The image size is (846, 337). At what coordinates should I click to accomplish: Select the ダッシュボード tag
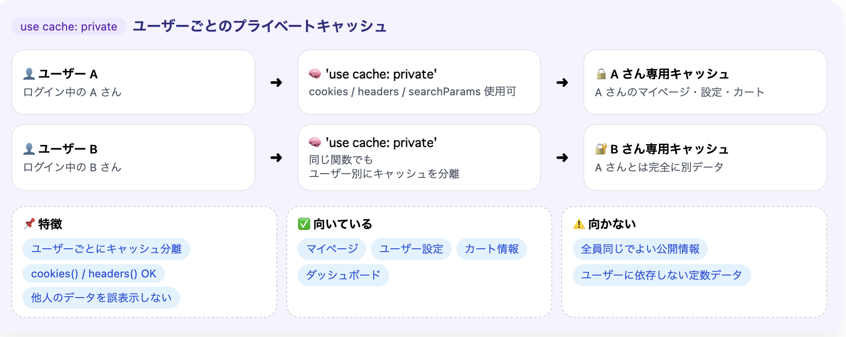(343, 275)
